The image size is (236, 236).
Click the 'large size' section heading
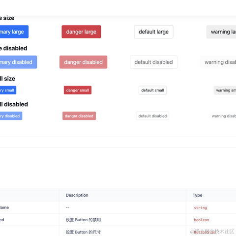(7, 18)
